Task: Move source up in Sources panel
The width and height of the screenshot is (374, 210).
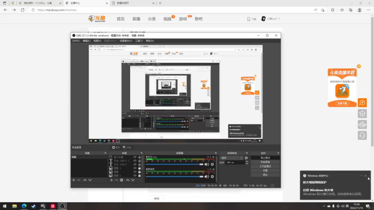Action: click(128, 180)
